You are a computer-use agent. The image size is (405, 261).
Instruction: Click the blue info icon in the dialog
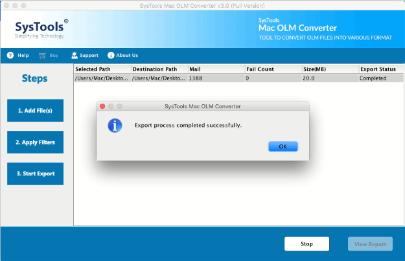(115, 126)
